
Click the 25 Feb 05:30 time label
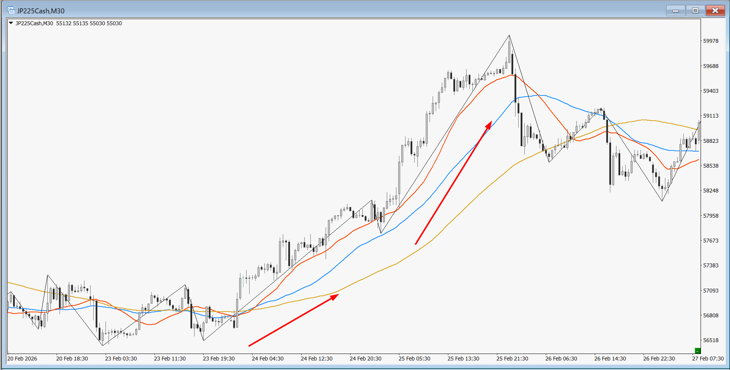click(x=414, y=359)
